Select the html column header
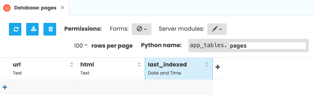The image size is (314, 98). pyautogui.click(x=111, y=69)
